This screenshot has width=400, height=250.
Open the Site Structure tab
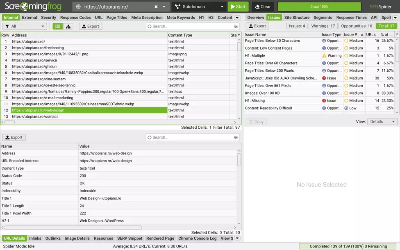tap(297, 17)
